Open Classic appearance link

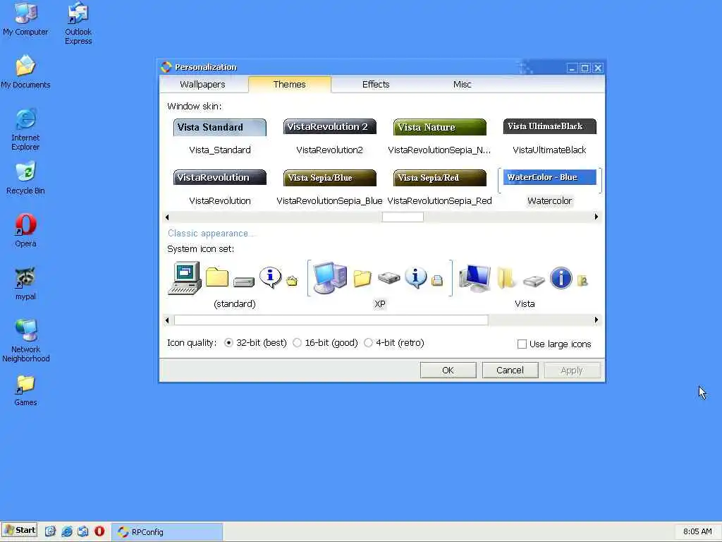210,233
